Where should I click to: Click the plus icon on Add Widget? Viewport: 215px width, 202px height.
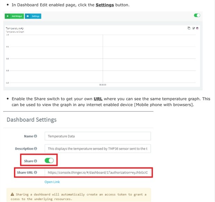[x=8, y=16]
